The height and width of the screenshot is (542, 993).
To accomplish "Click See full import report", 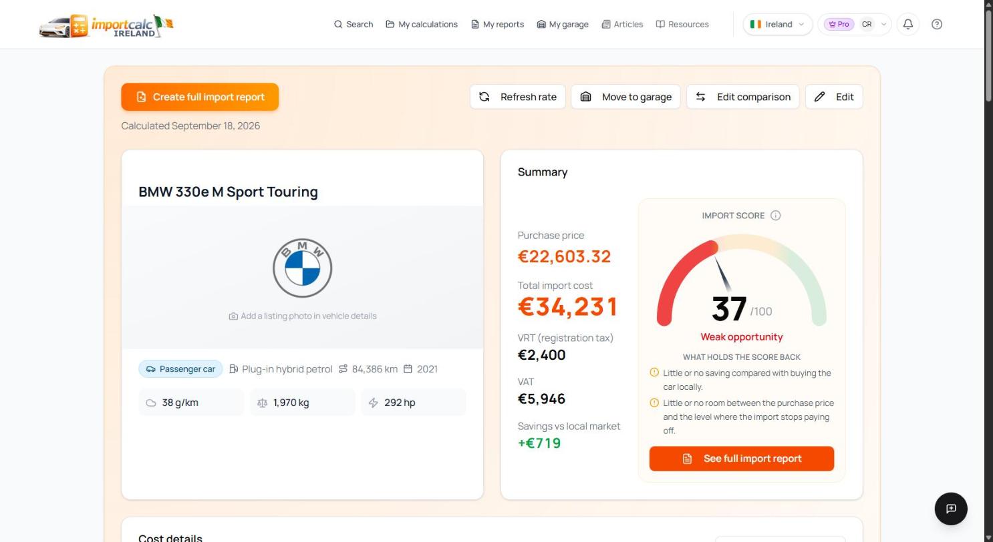I will click(742, 459).
